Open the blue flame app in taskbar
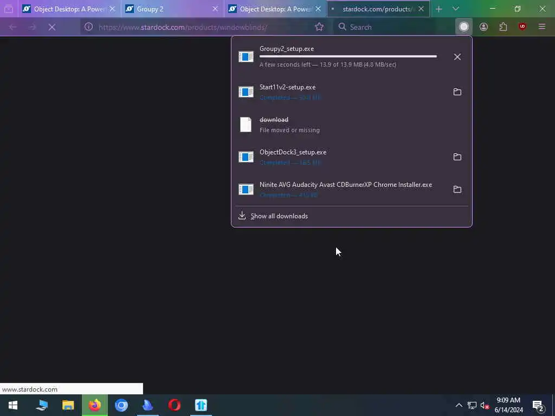Viewport: 555px width, 416px height. [147, 405]
